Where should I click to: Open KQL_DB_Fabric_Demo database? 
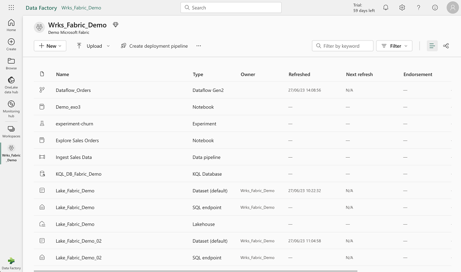coord(78,174)
